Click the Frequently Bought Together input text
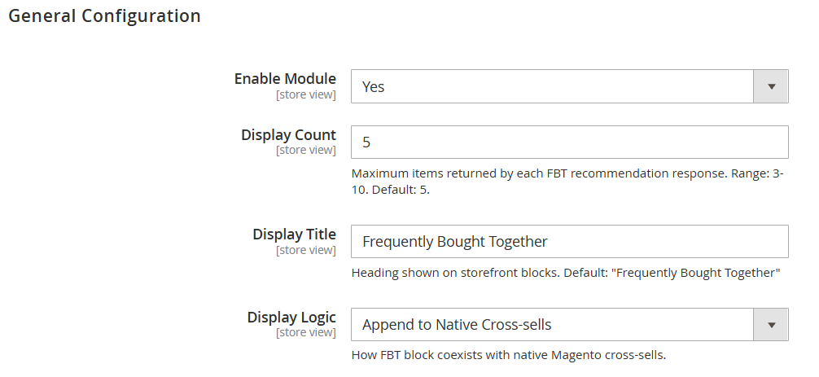 (455, 242)
